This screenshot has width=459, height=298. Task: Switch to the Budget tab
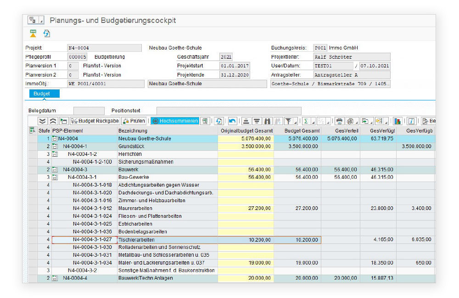(44, 93)
